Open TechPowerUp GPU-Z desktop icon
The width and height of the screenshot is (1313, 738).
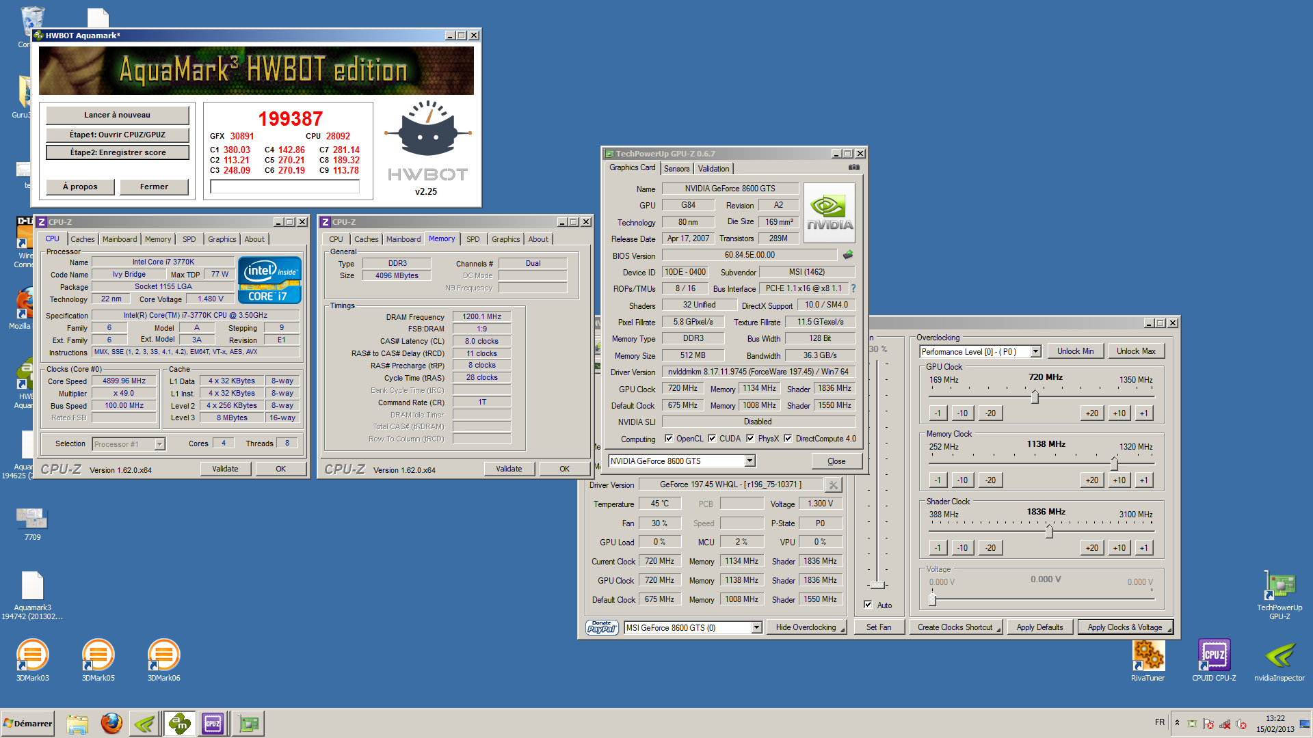point(1279,594)
